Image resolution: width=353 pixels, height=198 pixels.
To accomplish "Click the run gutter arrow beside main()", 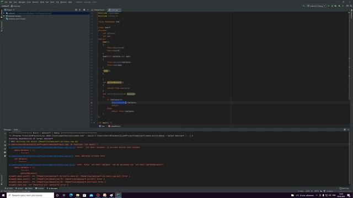I will pyautogui.click(x=94, y=123).
